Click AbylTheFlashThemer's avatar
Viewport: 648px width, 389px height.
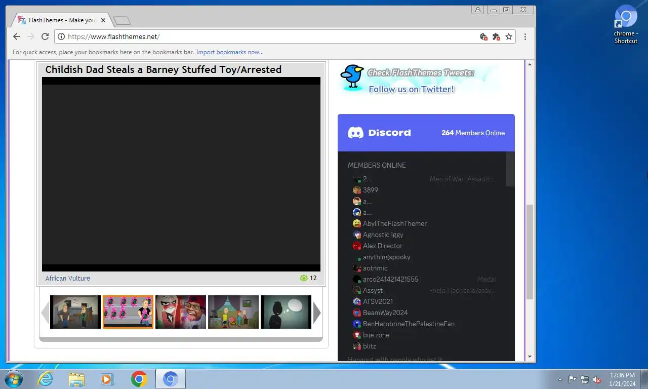pos(357,223)
